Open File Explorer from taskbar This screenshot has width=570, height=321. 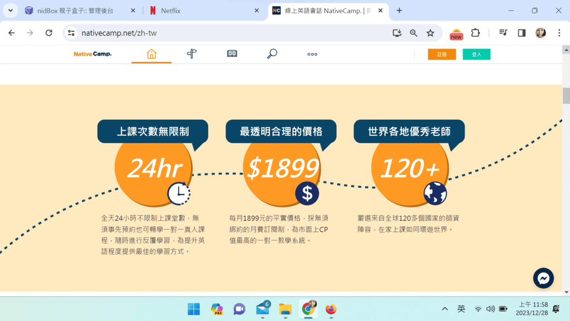tap(286, 309)
